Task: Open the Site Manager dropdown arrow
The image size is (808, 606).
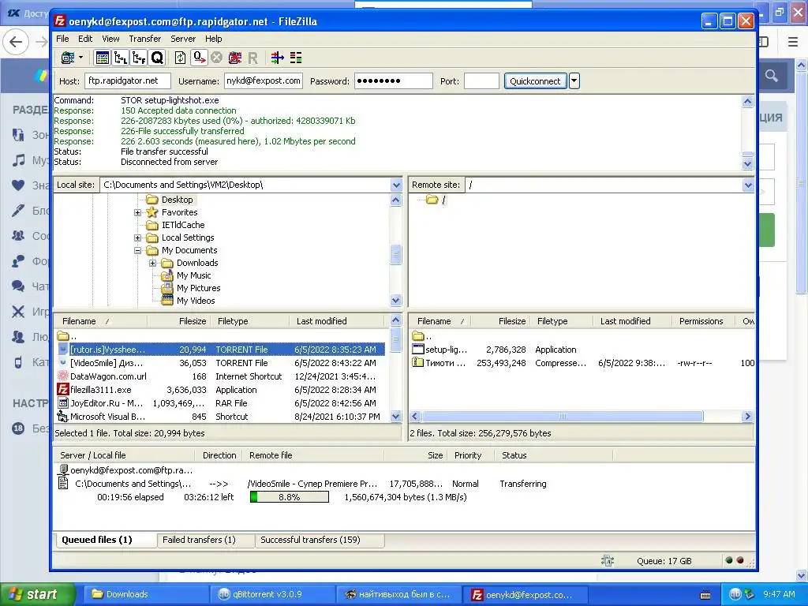Action: tap(81, 58)
